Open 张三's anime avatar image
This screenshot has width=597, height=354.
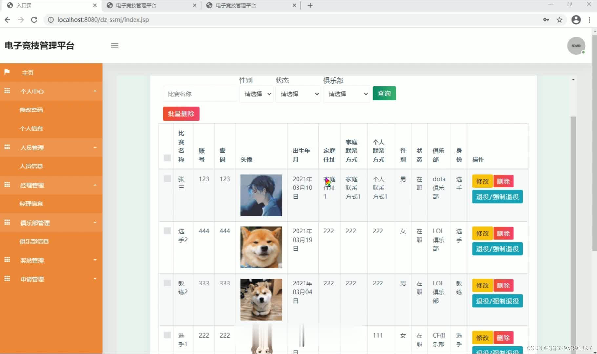pos(261,195)
